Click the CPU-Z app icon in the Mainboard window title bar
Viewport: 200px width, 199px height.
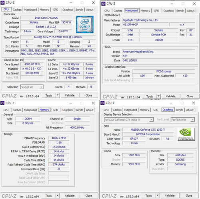pos(103,4)
